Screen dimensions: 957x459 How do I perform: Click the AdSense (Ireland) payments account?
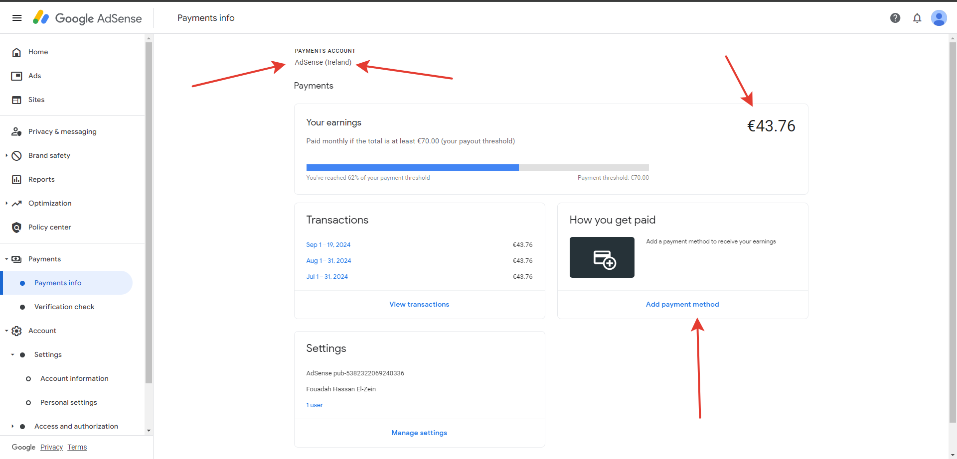point(323,62)
